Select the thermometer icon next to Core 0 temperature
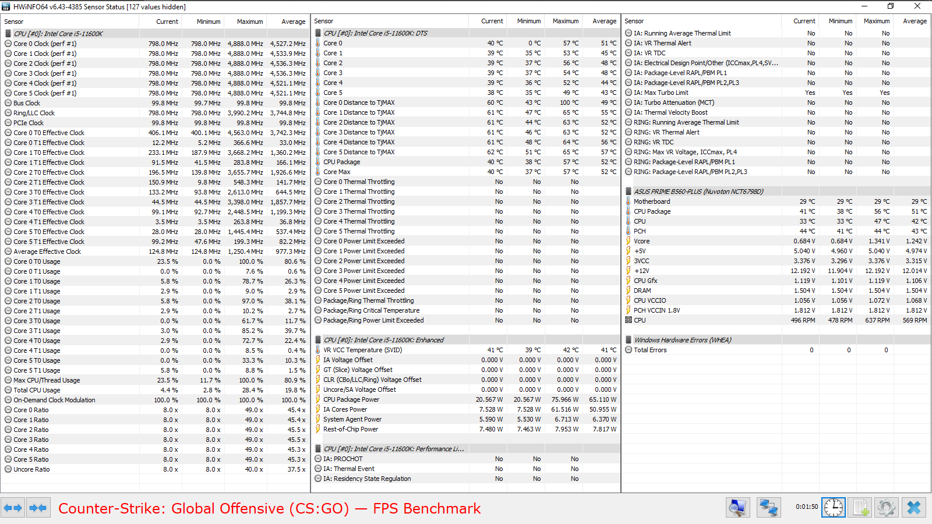This screenshot has height=524, width=932. pyautogui.click(x=318, y=43)
